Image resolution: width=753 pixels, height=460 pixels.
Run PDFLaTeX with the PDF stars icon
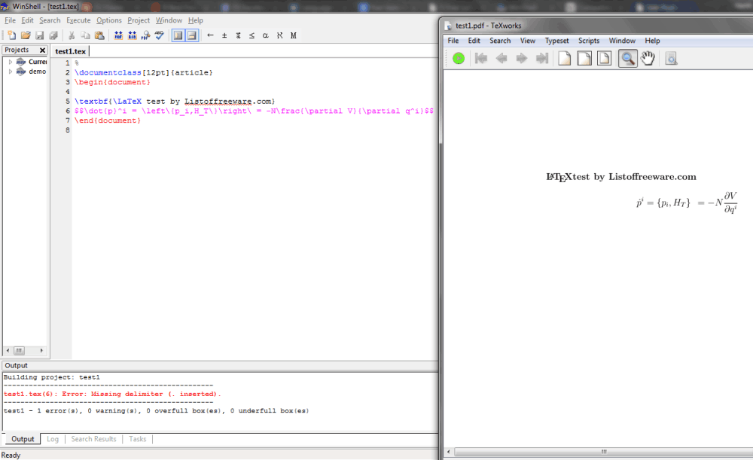(x=118, y=35)
